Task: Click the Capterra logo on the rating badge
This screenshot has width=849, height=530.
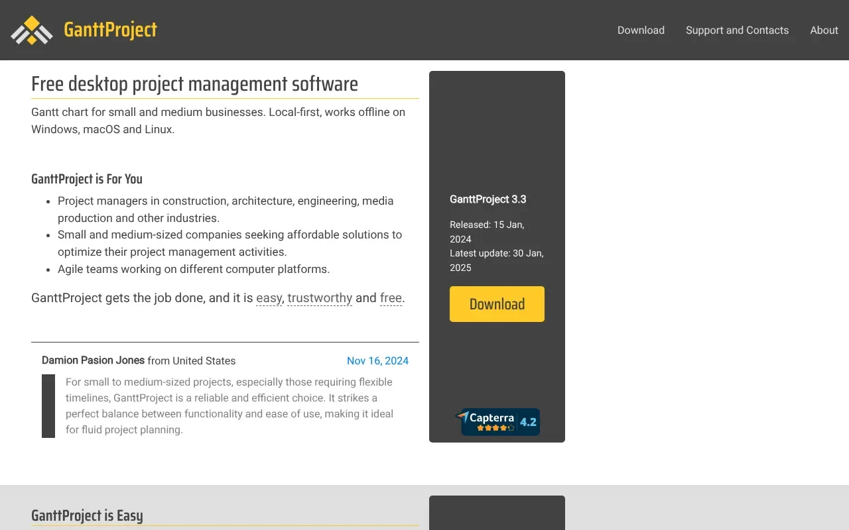Action: click(x=488, y=417)
